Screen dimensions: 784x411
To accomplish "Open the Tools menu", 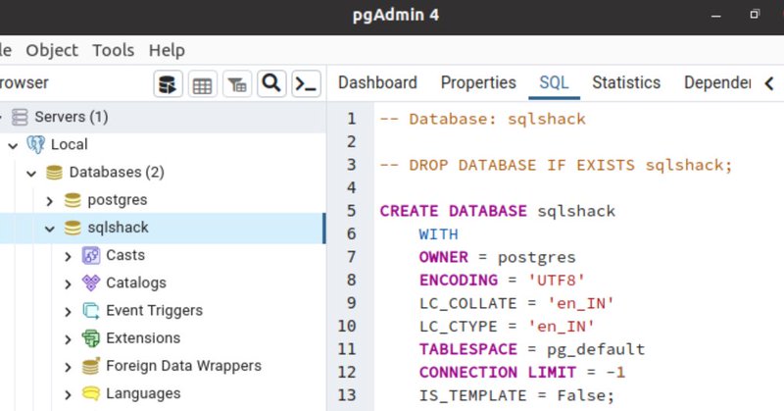I will [x=113, y=50].
